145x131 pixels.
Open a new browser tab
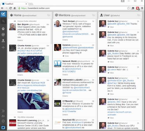click(31, 4)
